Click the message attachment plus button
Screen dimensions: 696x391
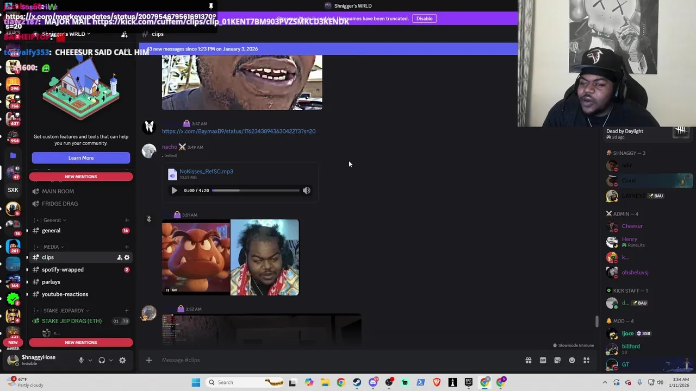[x=148, y=360]
